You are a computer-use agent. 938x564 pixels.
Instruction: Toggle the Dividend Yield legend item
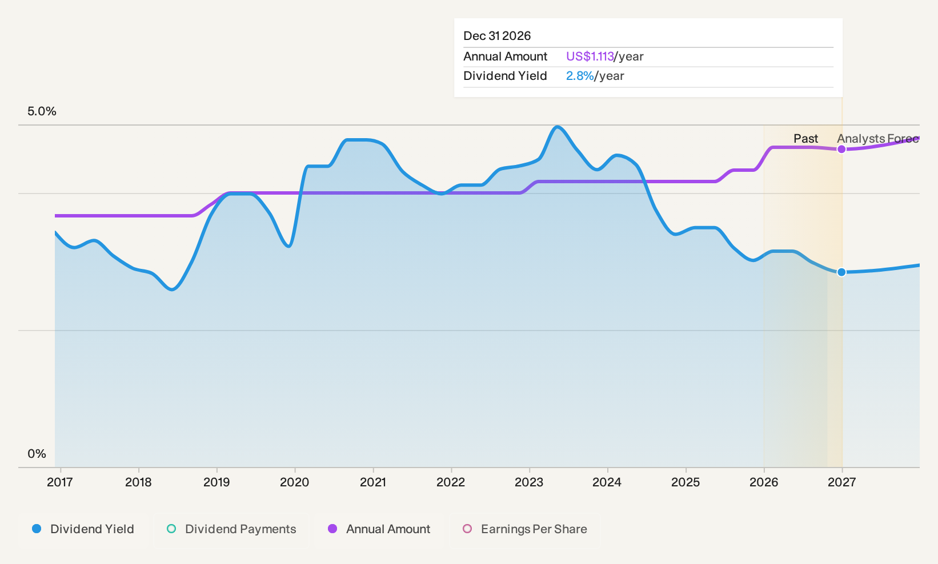point(83,529)
